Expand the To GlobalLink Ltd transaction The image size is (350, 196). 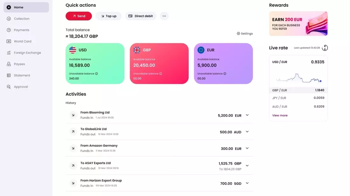(x=247, y=132)
